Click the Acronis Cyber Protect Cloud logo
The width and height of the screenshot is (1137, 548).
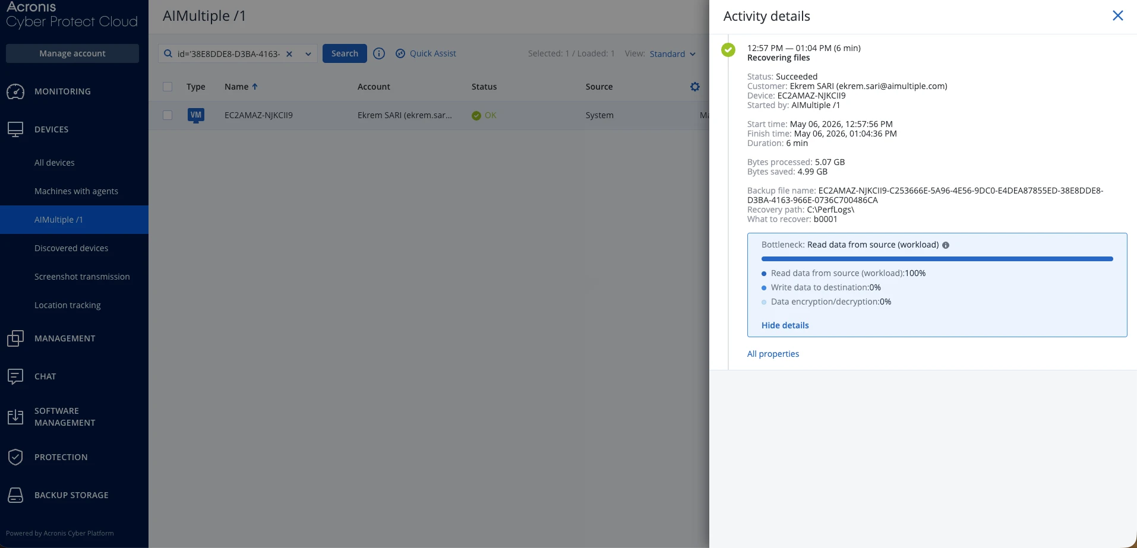point(72,15)
